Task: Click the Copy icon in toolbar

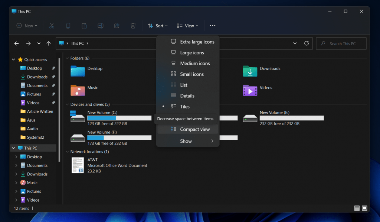Action: coord(68,26)
